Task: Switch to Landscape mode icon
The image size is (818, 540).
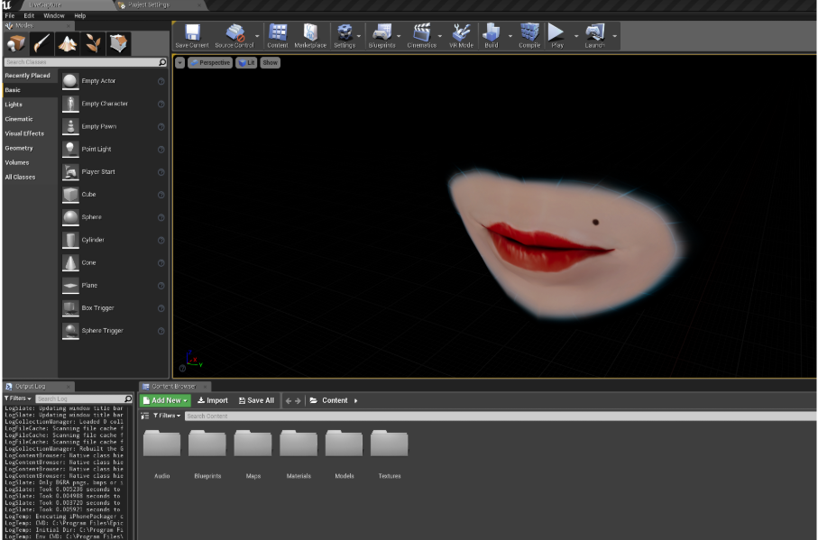Action: pos(68,43)
